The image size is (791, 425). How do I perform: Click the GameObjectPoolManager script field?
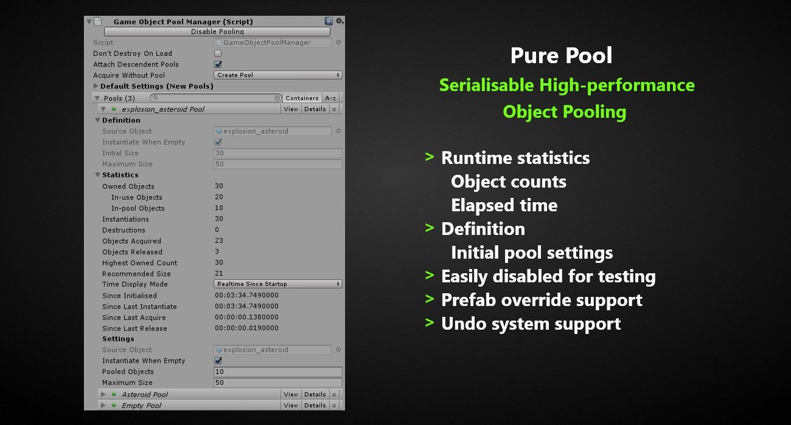pyautogui.click(x=273, y=42)
